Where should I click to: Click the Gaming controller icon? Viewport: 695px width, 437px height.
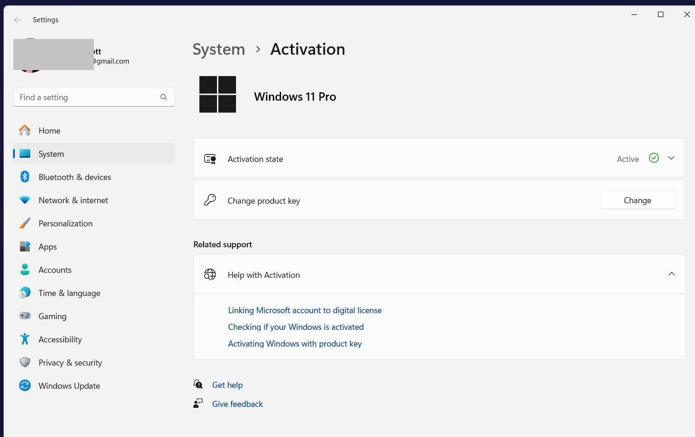pos(25,316)
